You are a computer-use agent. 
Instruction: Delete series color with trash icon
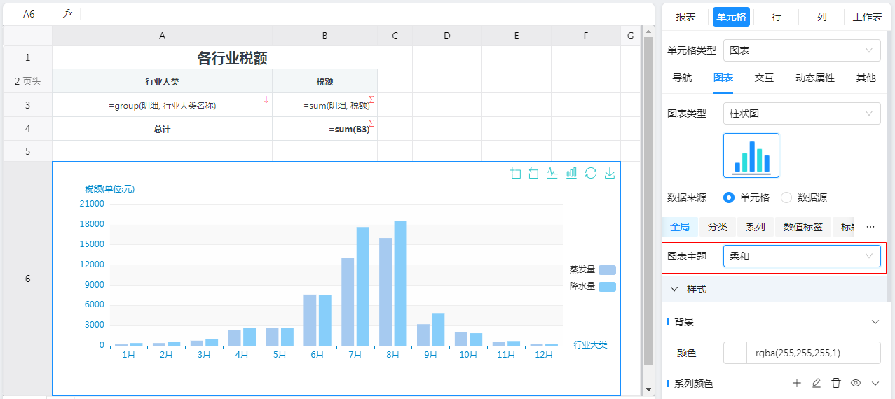pos(835,383)
